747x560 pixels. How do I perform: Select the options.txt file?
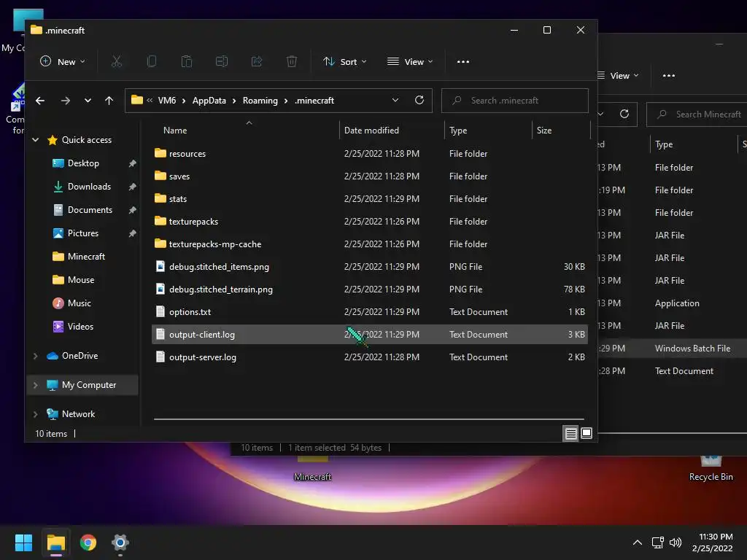(370, 312)
